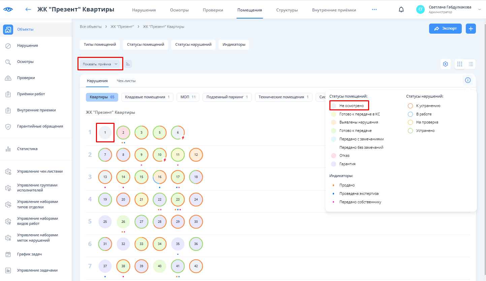486x281 pixels.
Task: Click Все объекты breadcrumb link
Action: click(x=91, y=27)
